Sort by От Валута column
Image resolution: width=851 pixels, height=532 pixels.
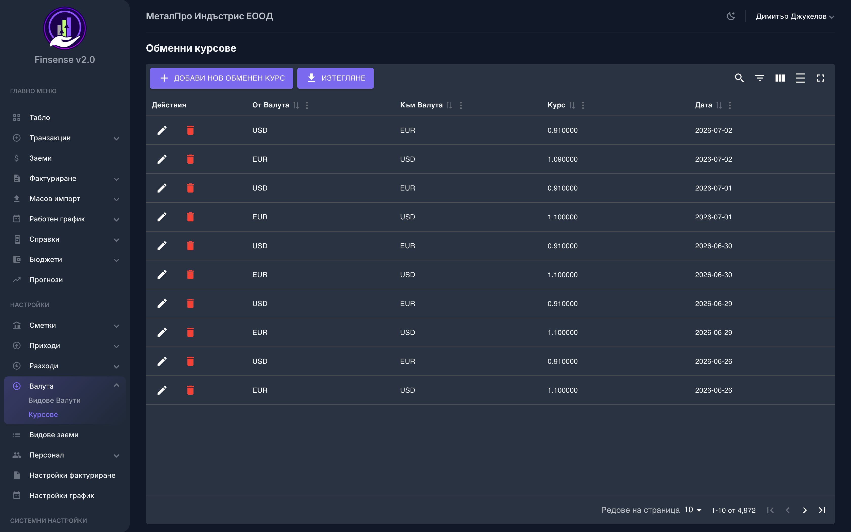(296, 105)
